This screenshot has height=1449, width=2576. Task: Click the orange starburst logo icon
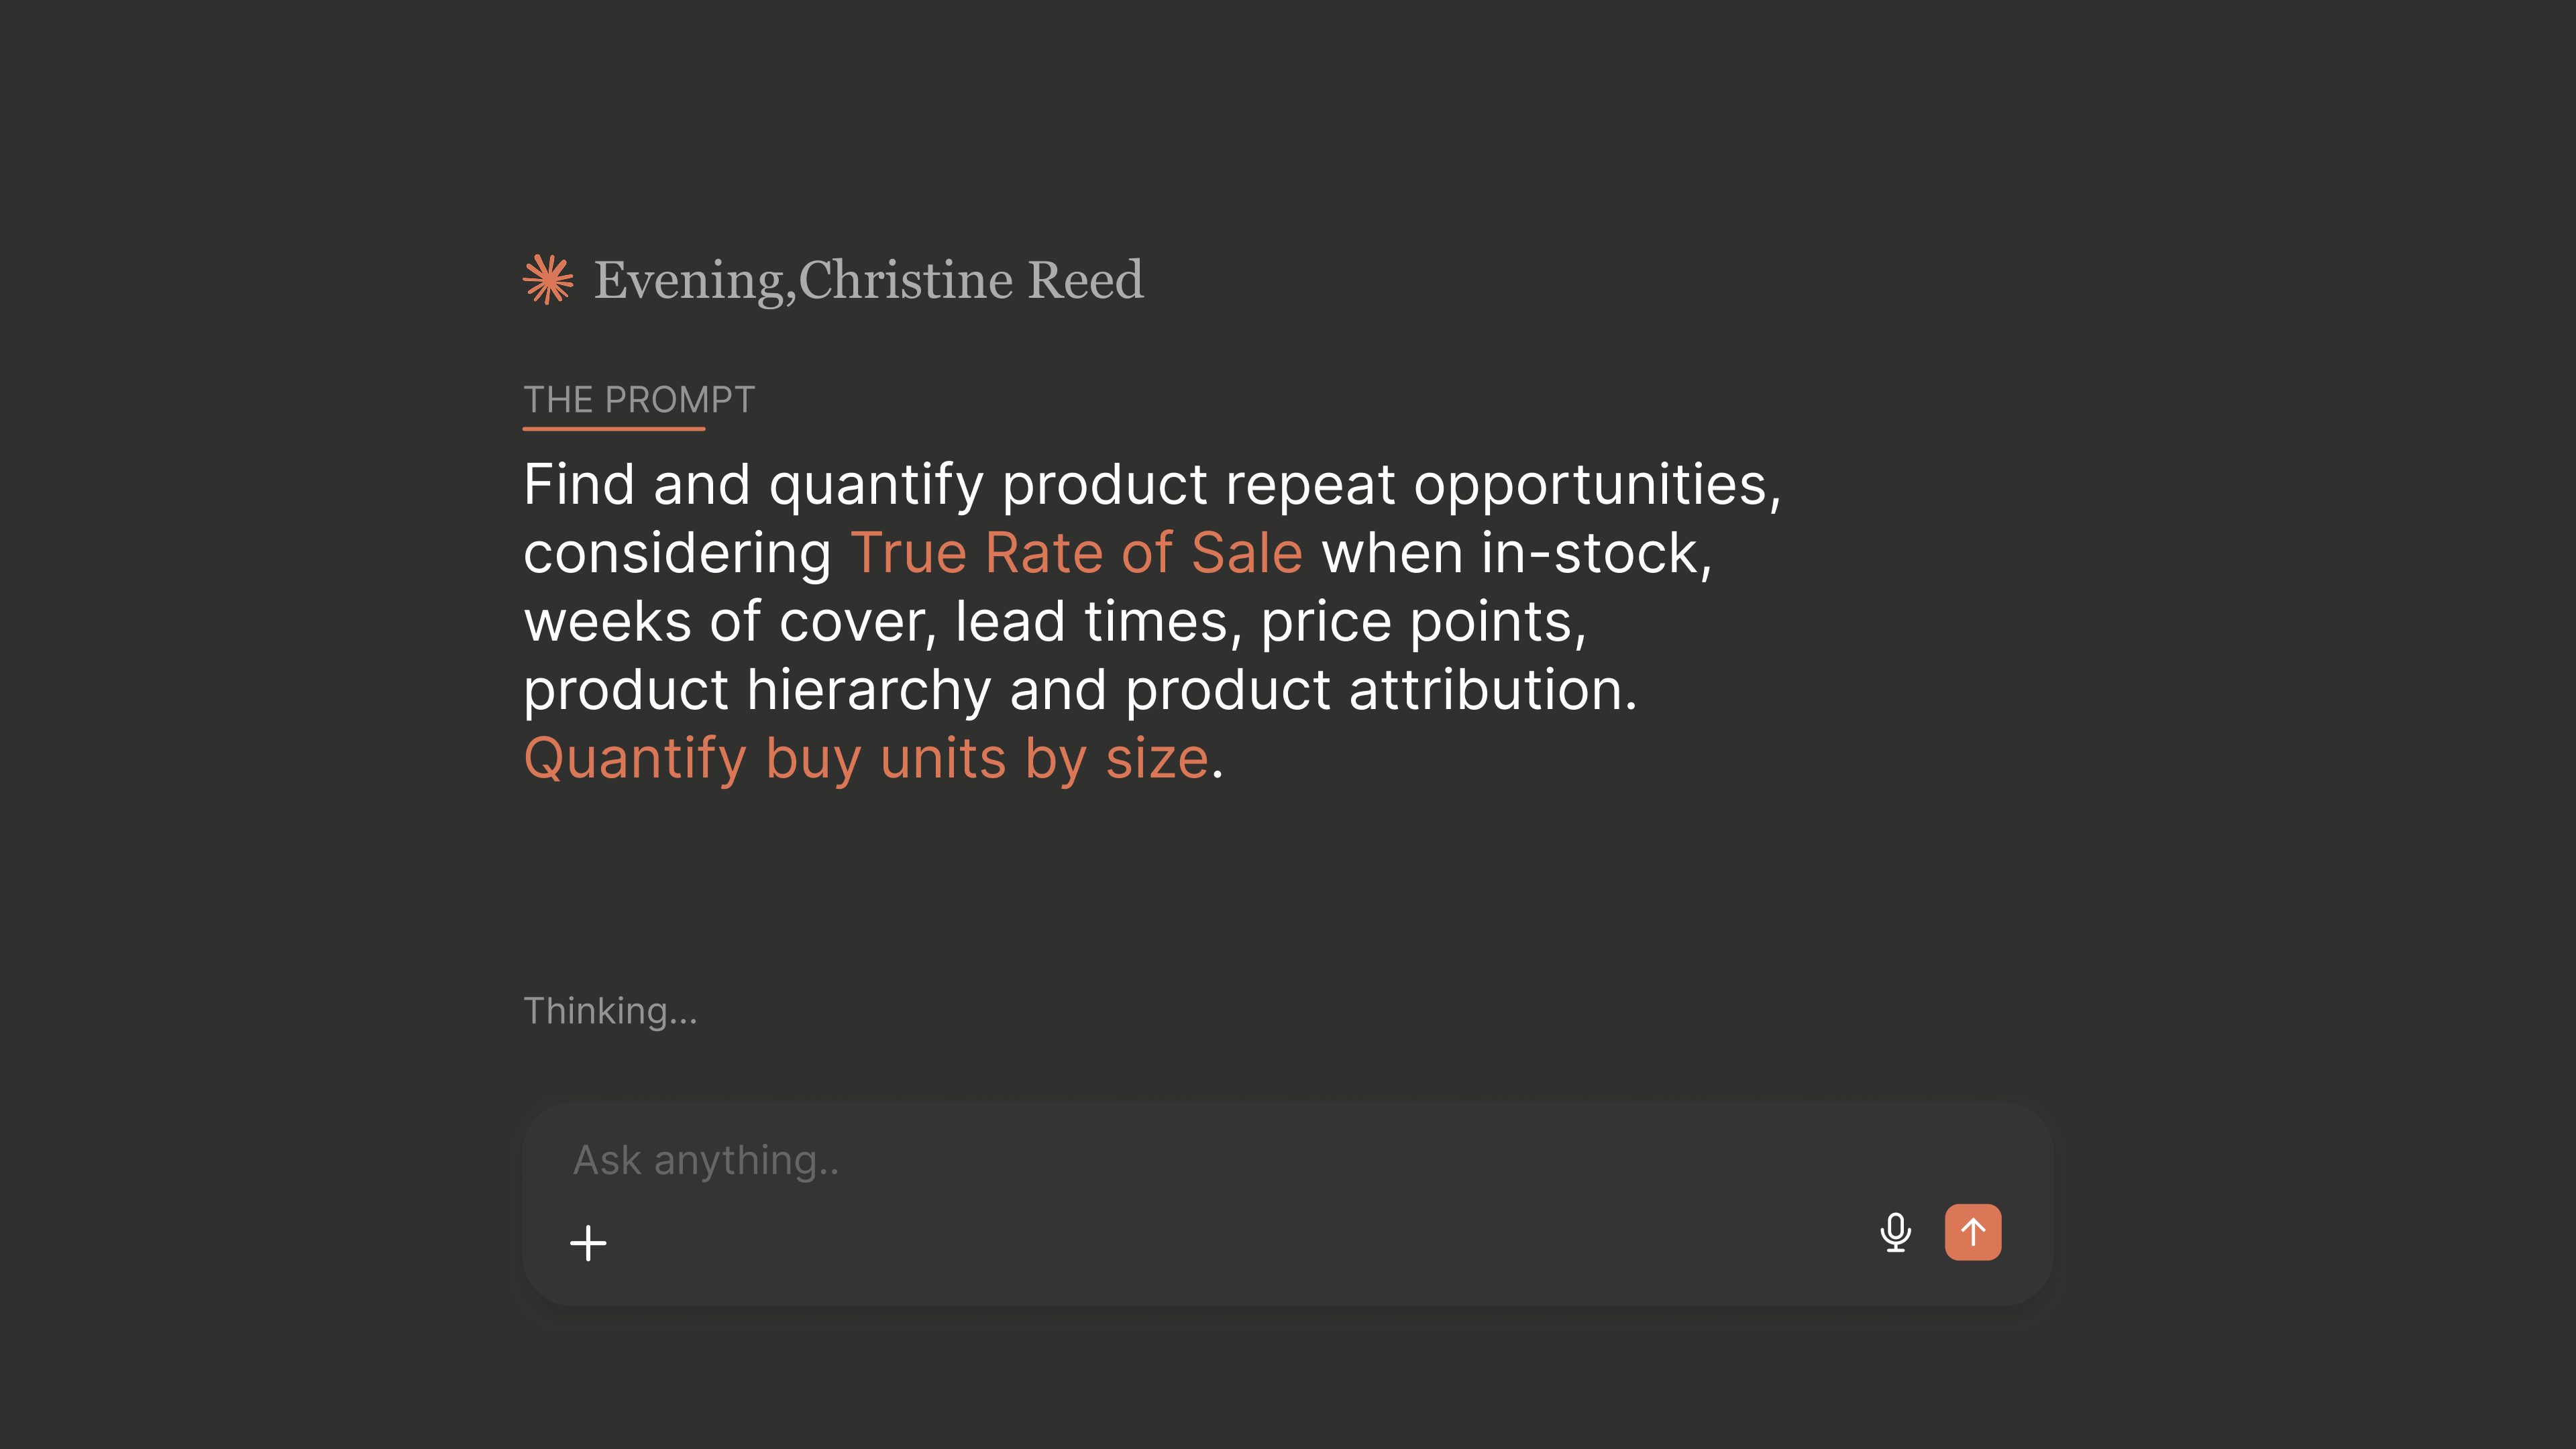click(x=548, y=279)
